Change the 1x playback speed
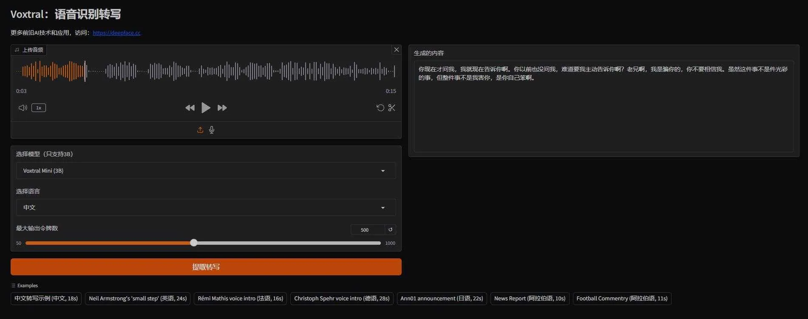 [39, 108]
